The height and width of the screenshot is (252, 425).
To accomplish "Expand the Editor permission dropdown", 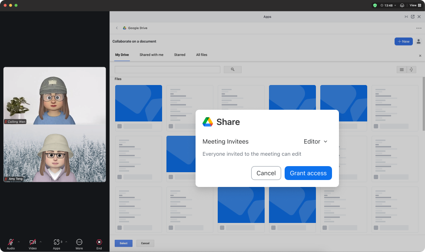I will (315, 141).
